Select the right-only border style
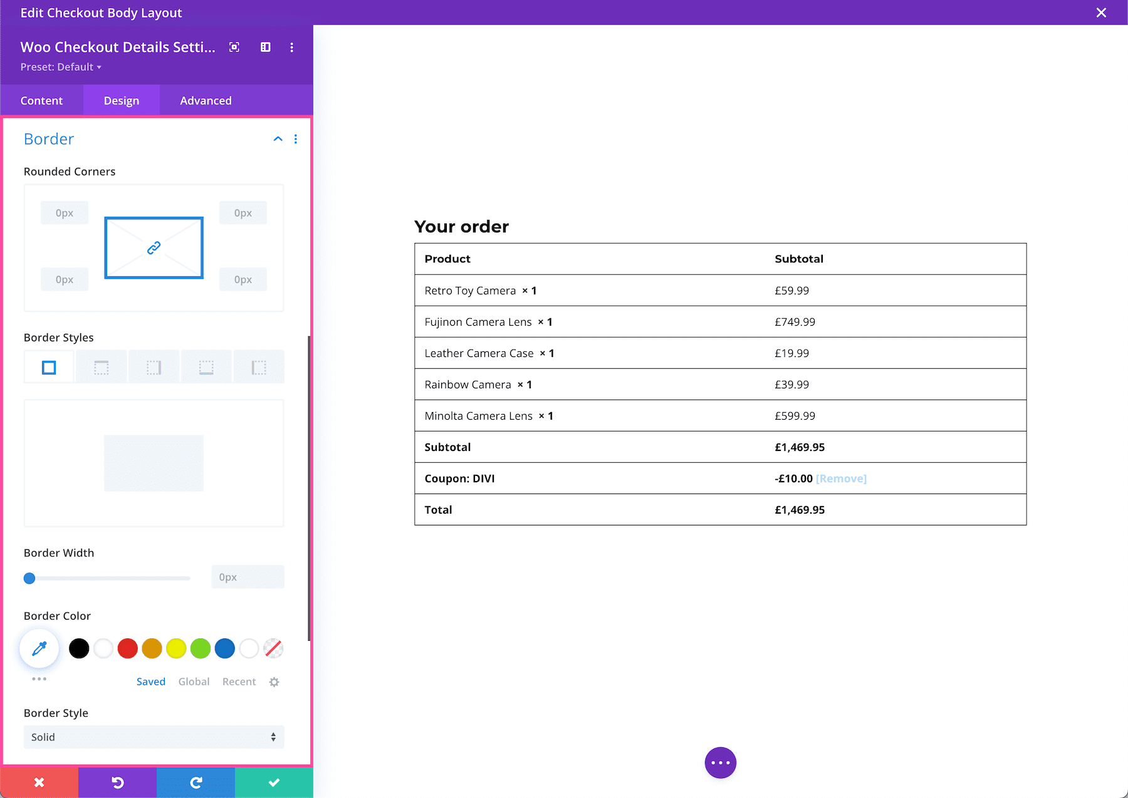This screenshot has width=1128, height=798. tap(154, 366)
